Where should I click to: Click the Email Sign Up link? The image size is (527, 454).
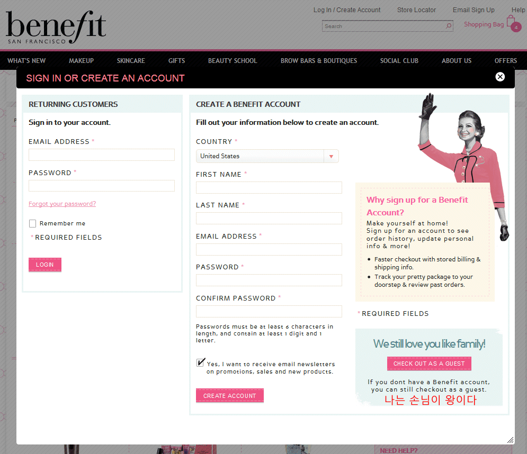tap(473, 10)
